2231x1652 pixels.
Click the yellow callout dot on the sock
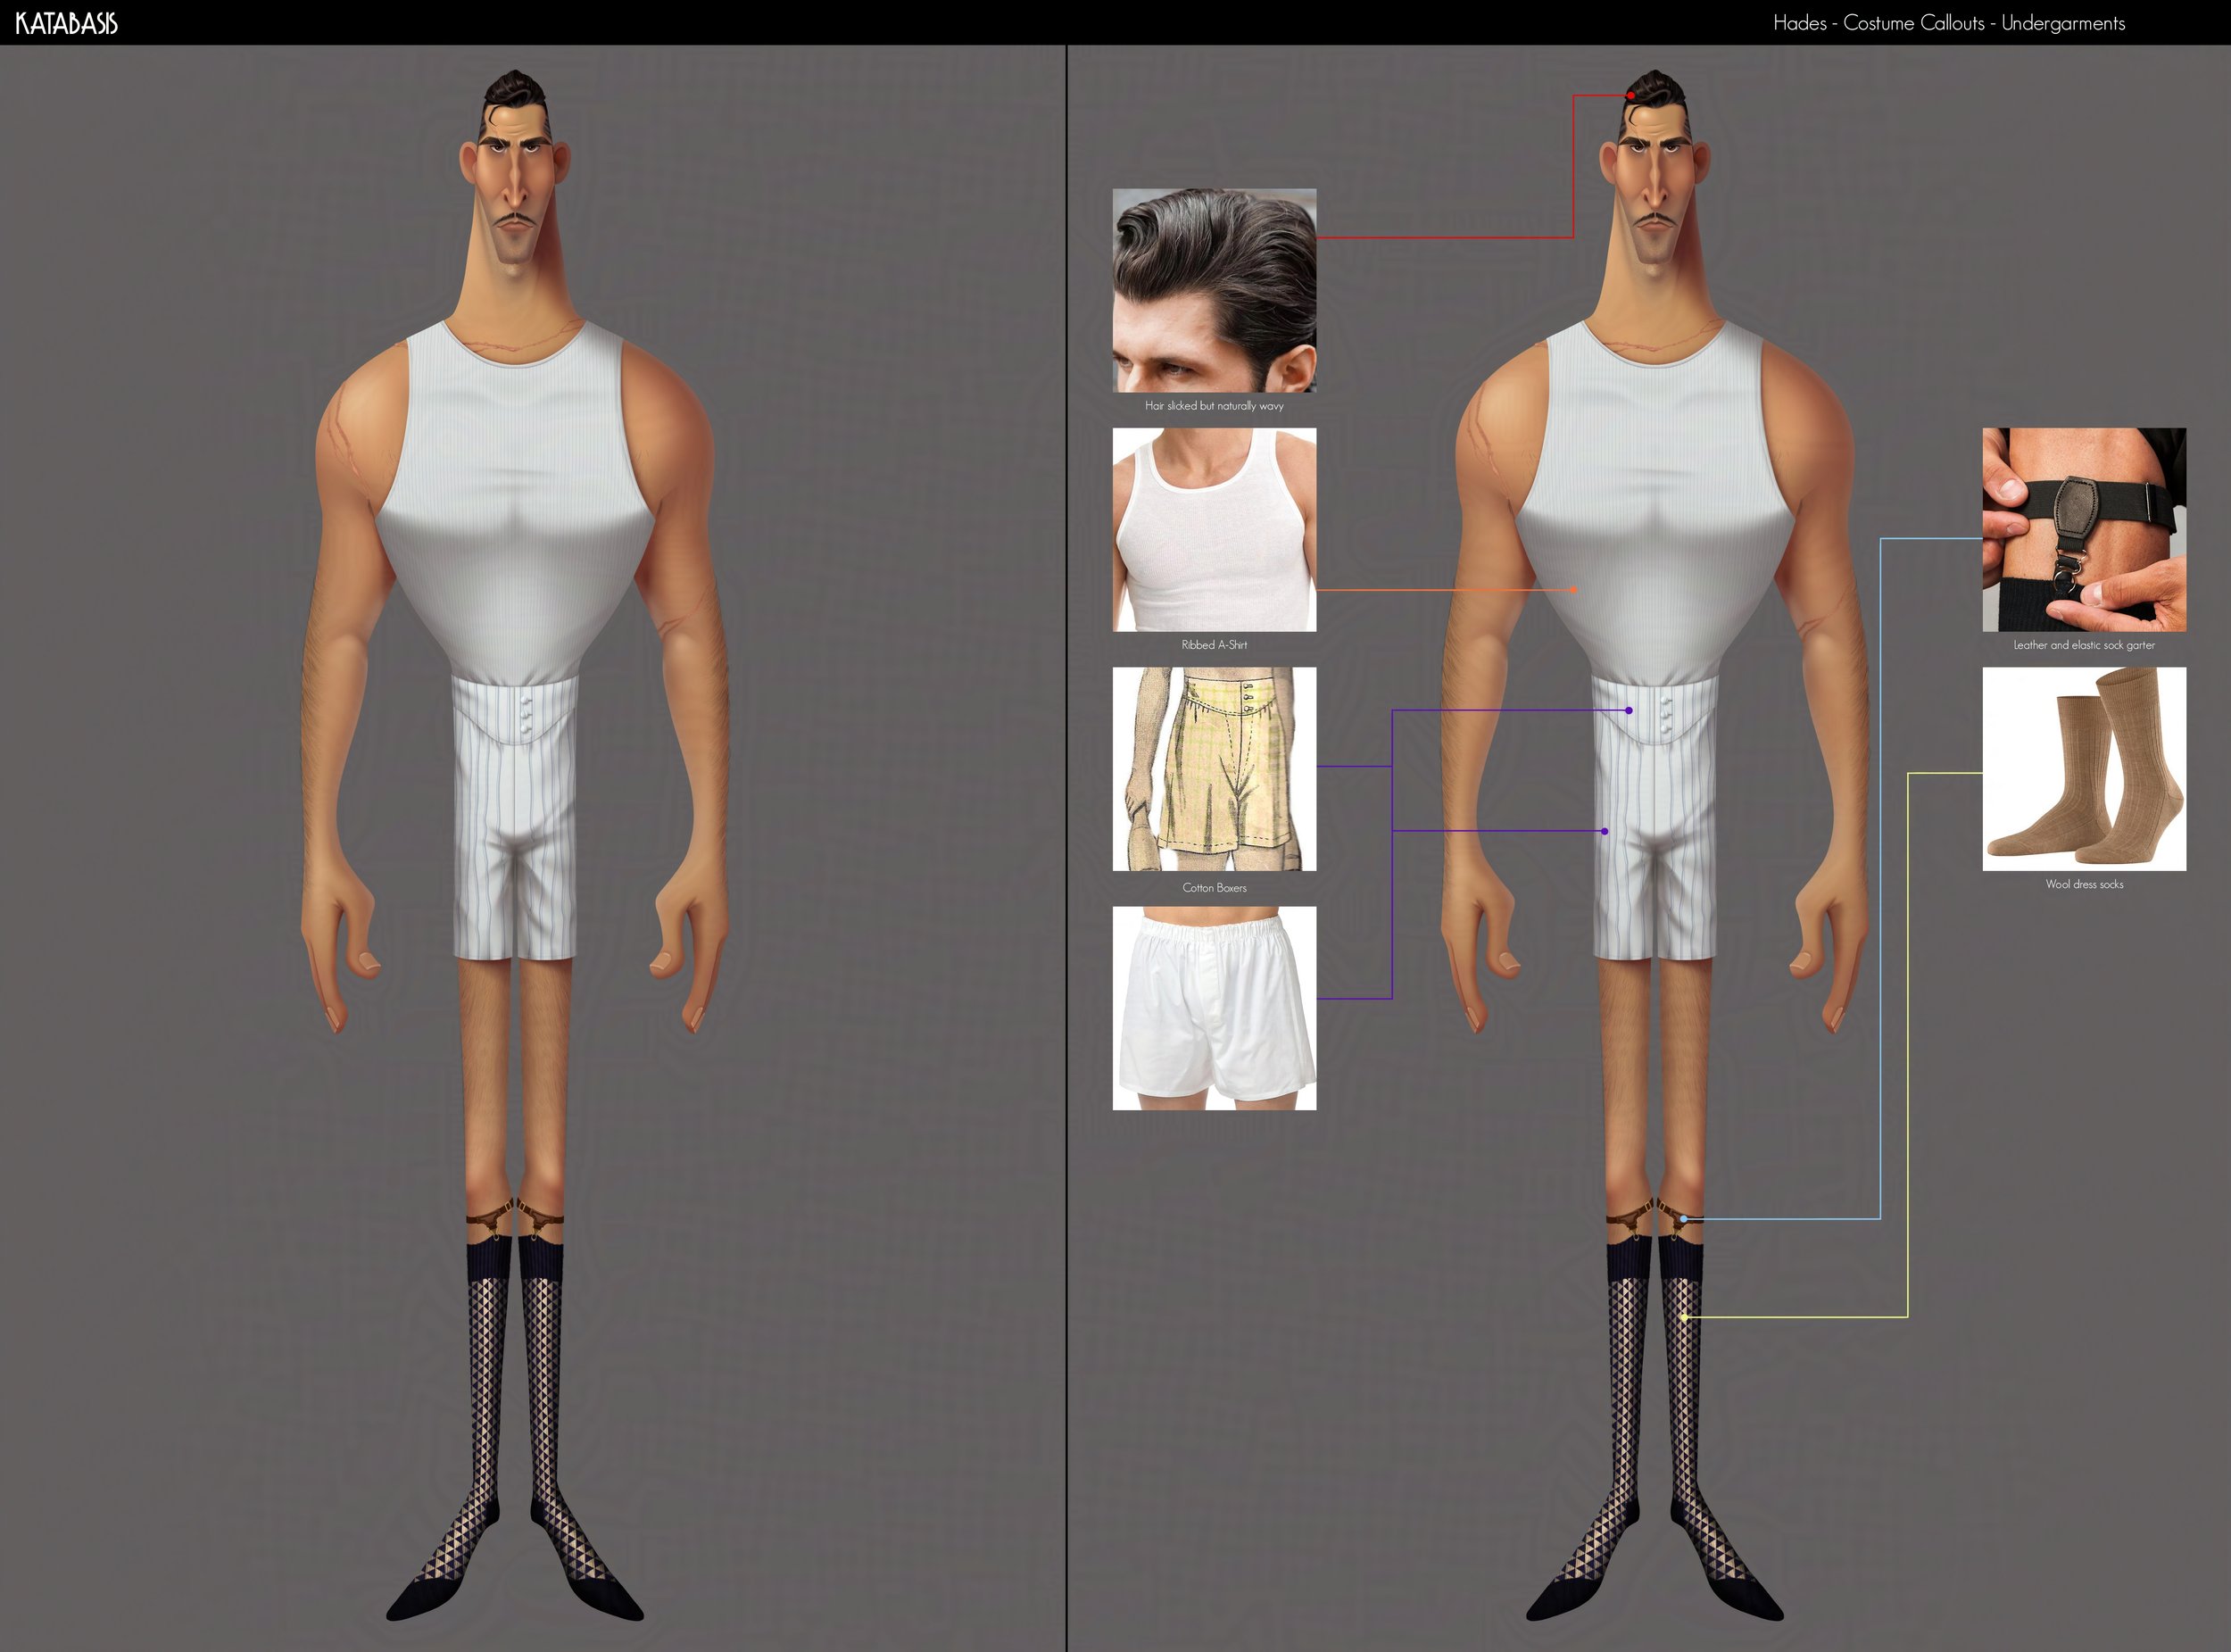click(1684, 1318)
